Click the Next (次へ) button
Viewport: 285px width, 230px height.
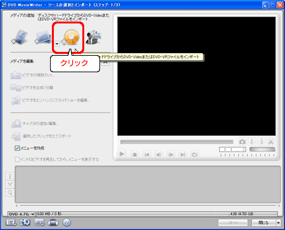point(233,222)
